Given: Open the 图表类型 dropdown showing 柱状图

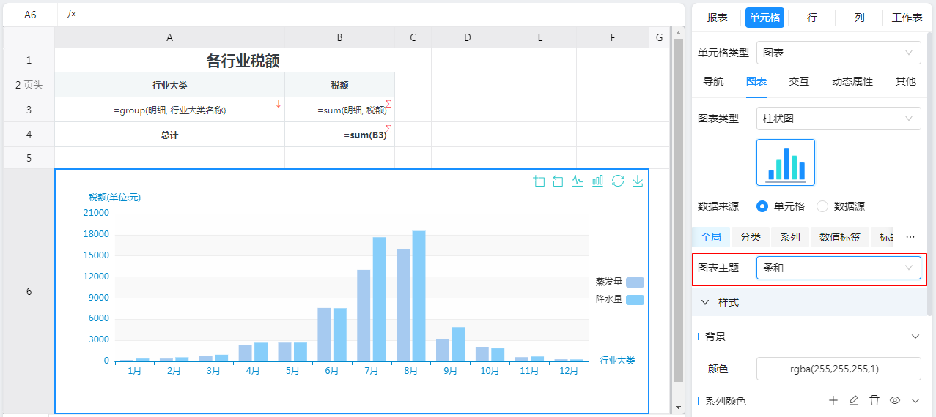Looking at the screenshot, I should pos(839,119).
